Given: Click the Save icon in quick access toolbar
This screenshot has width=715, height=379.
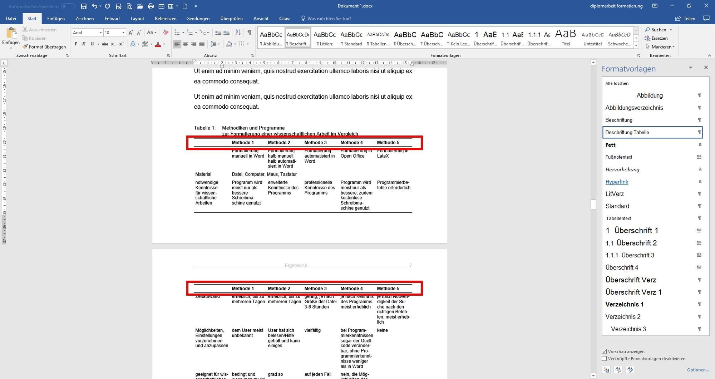Looking at the screenshot, I should 84,6.
